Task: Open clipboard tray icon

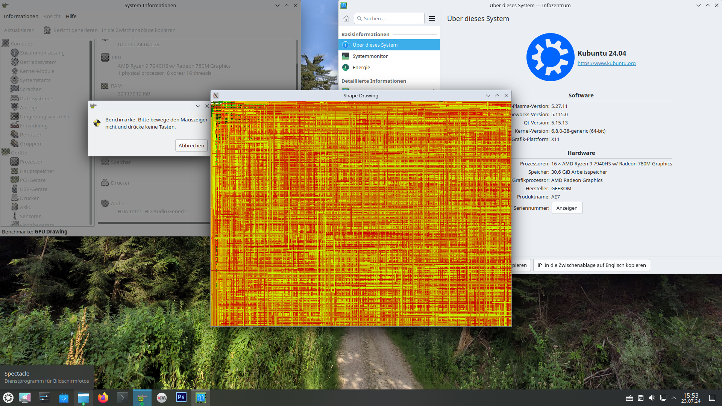Action: coord(641,398)
